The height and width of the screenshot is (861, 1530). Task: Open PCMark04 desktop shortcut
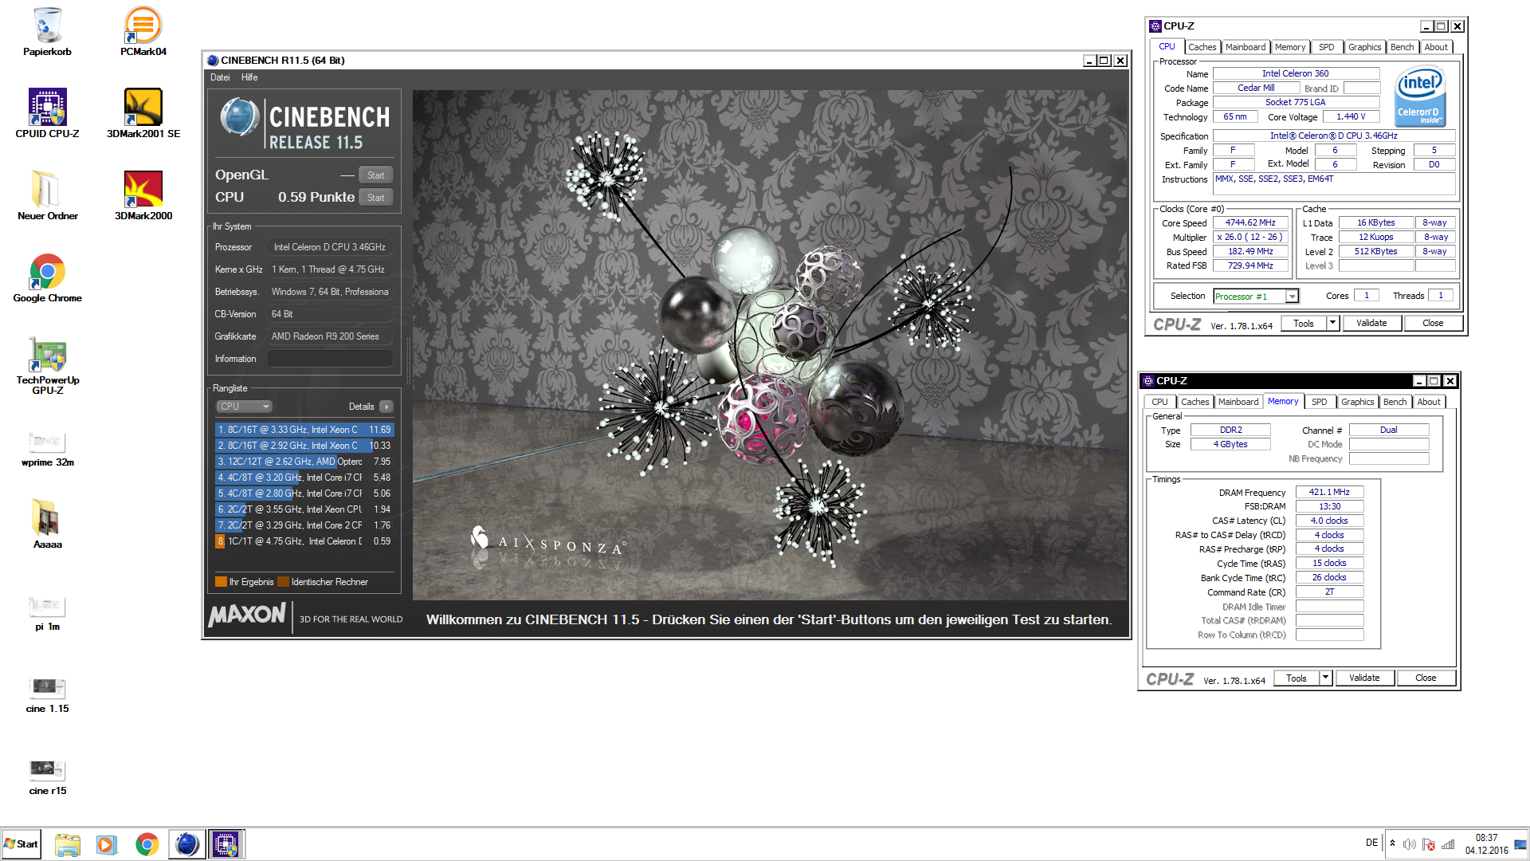point(143,32)
